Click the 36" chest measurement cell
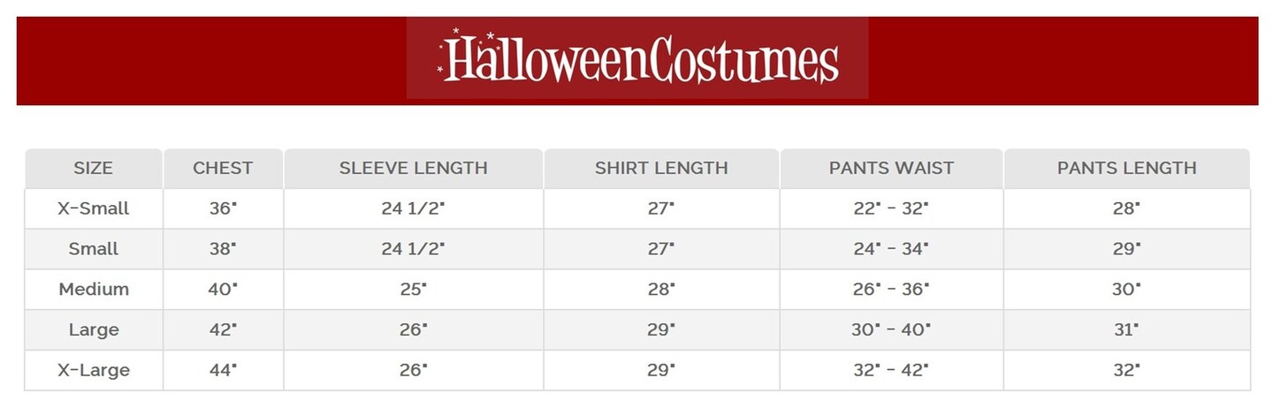1273x415 pixels. (223, 209)
